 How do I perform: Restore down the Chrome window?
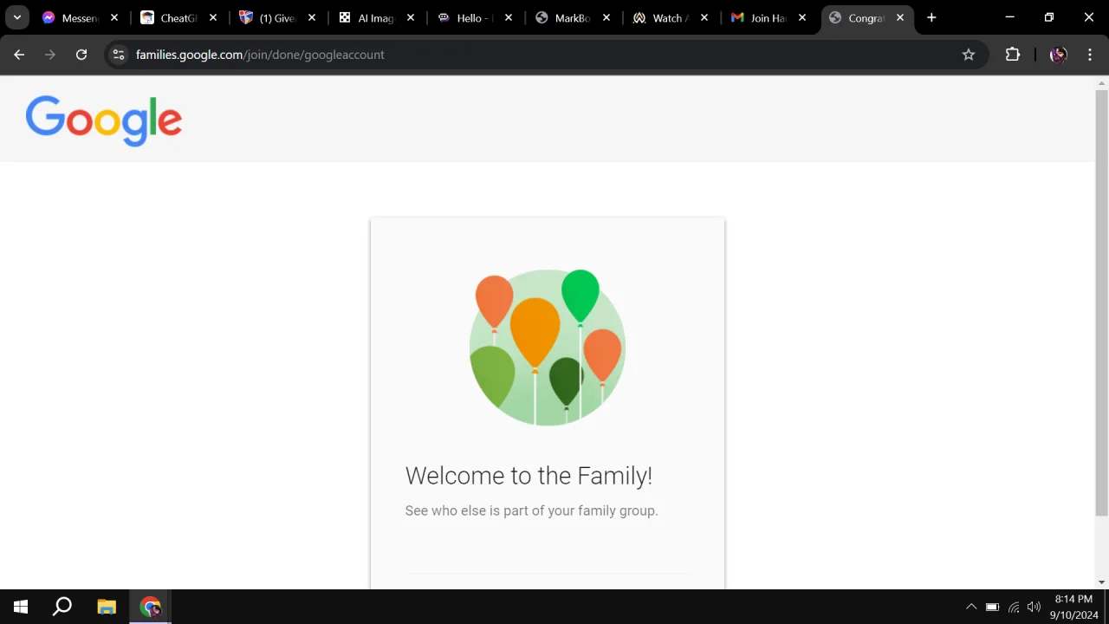tap(1049, 17)
